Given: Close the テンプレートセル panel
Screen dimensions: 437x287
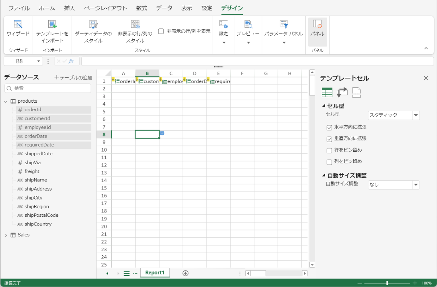Looking at the screenshot, I should 426,78.
